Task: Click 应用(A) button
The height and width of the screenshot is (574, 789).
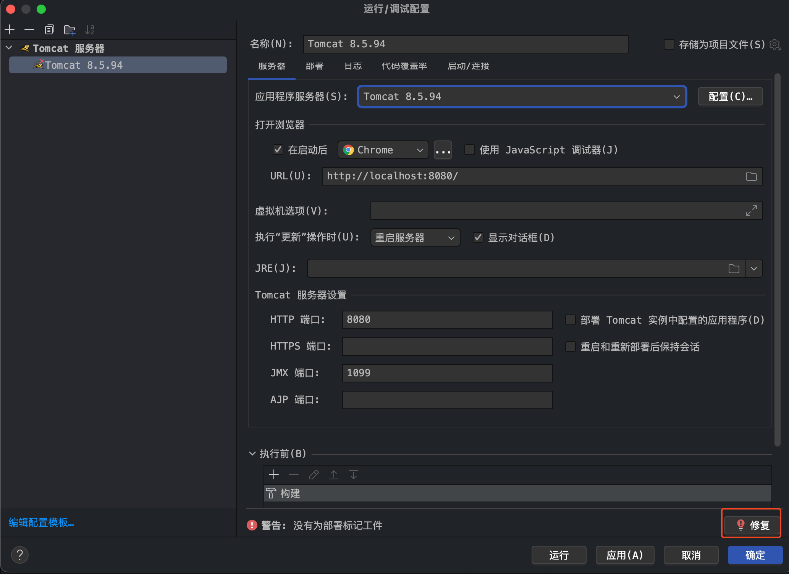Action: [x=625, y=555]
